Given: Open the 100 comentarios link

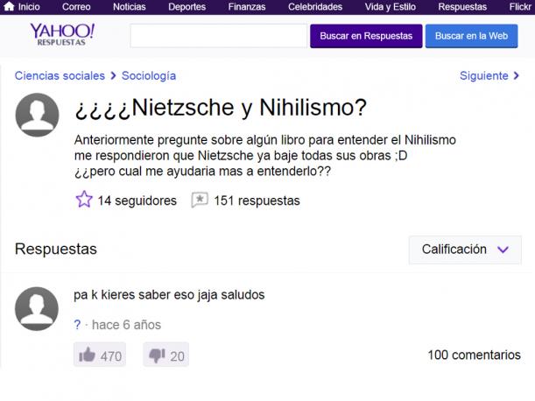Looking at the screenshot, I should 475,355.
